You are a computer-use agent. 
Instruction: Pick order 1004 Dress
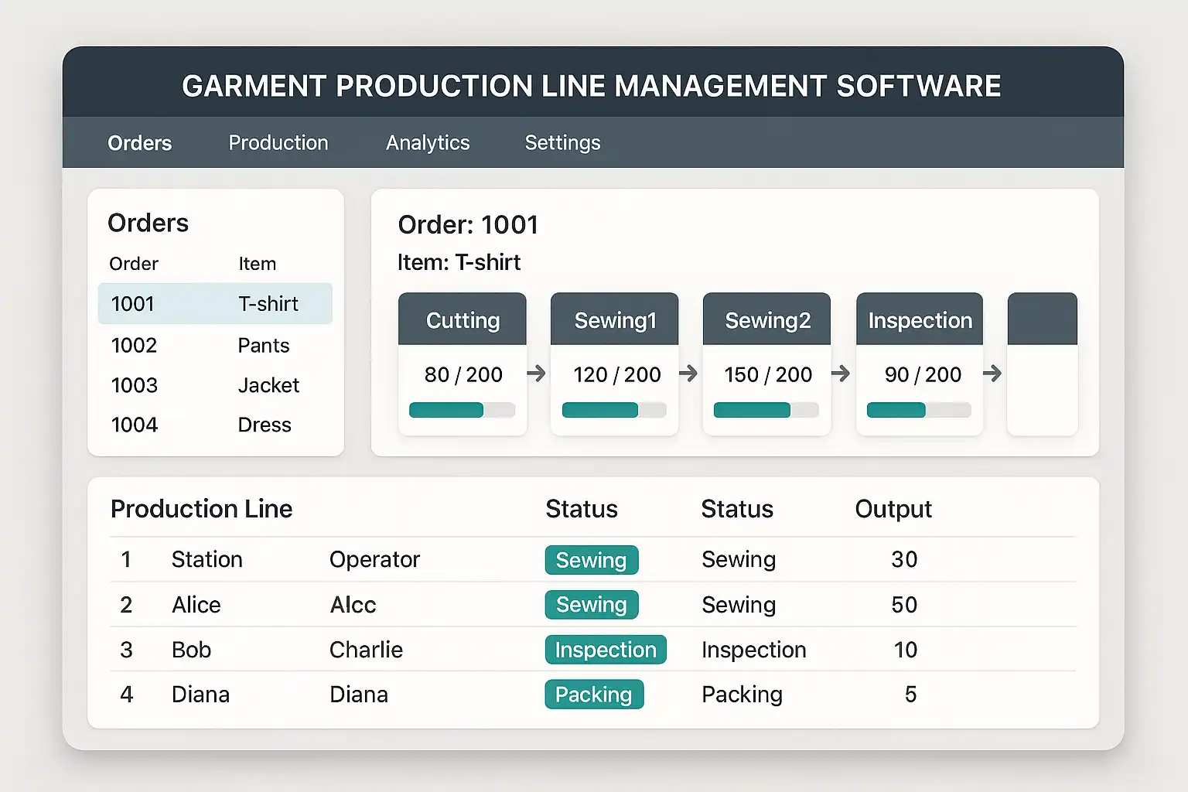click(215, 425)
